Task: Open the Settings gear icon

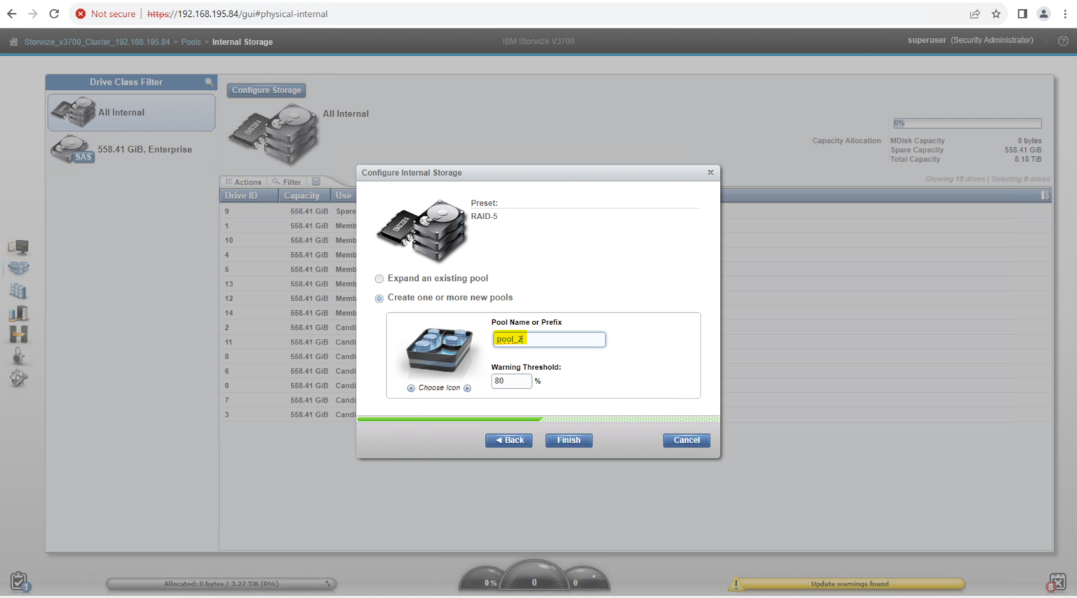Action: (x=19, y=378)
